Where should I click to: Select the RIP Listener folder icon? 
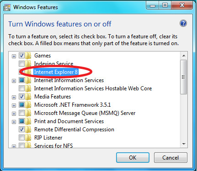28,138
